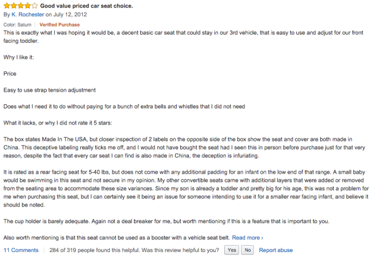Mark the review helpful with Yes
Viewport: 379px width, 259px height.
[x=232, y=250]
